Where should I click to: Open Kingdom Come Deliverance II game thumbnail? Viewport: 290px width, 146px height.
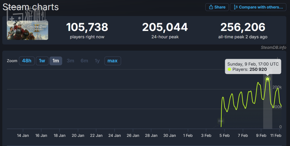(27, 30)
